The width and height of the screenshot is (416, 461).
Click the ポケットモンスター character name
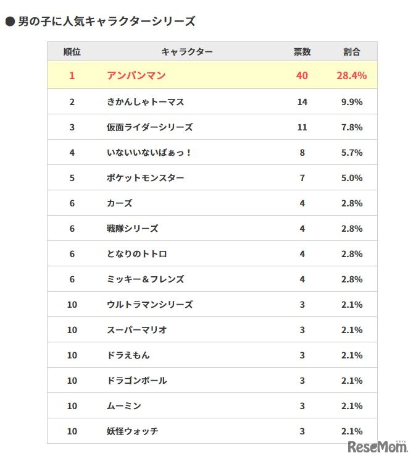tap(145, 178)
